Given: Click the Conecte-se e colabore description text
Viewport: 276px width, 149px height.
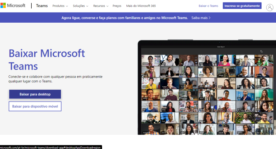Looking at the screenshot, I should pyautogui.click(x=56, y=79).
